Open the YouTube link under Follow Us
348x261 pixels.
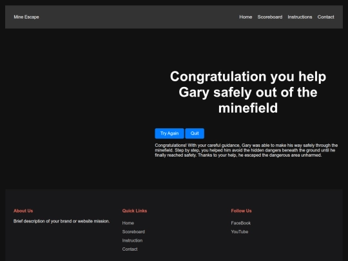pyautogui.click(x=240, y=232)
